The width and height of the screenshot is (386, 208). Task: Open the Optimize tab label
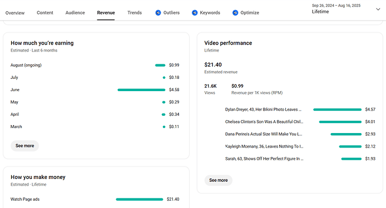[250, 12]
